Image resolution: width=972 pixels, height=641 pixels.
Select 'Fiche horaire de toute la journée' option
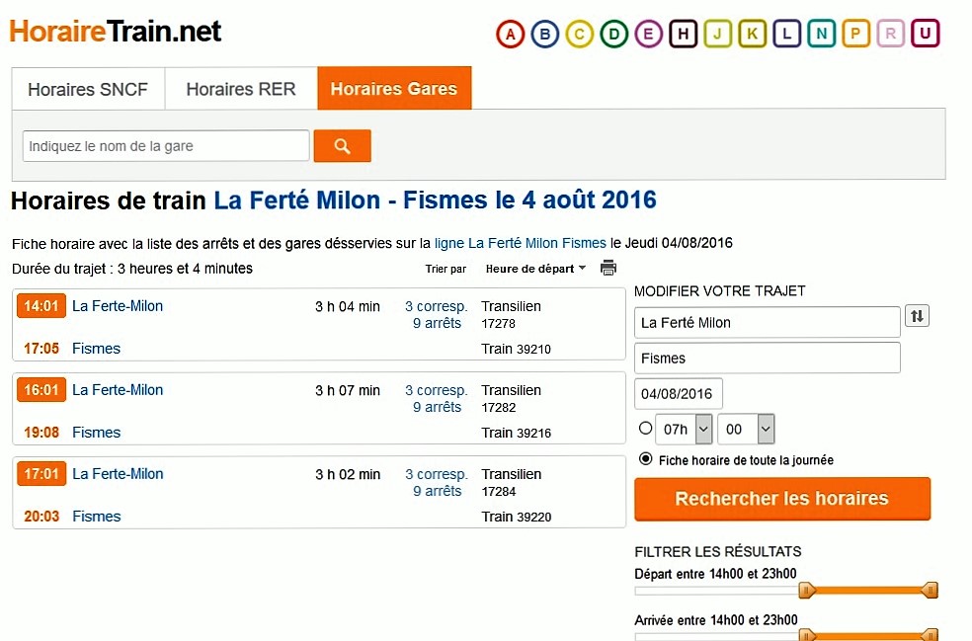click(x=646, y=459)
